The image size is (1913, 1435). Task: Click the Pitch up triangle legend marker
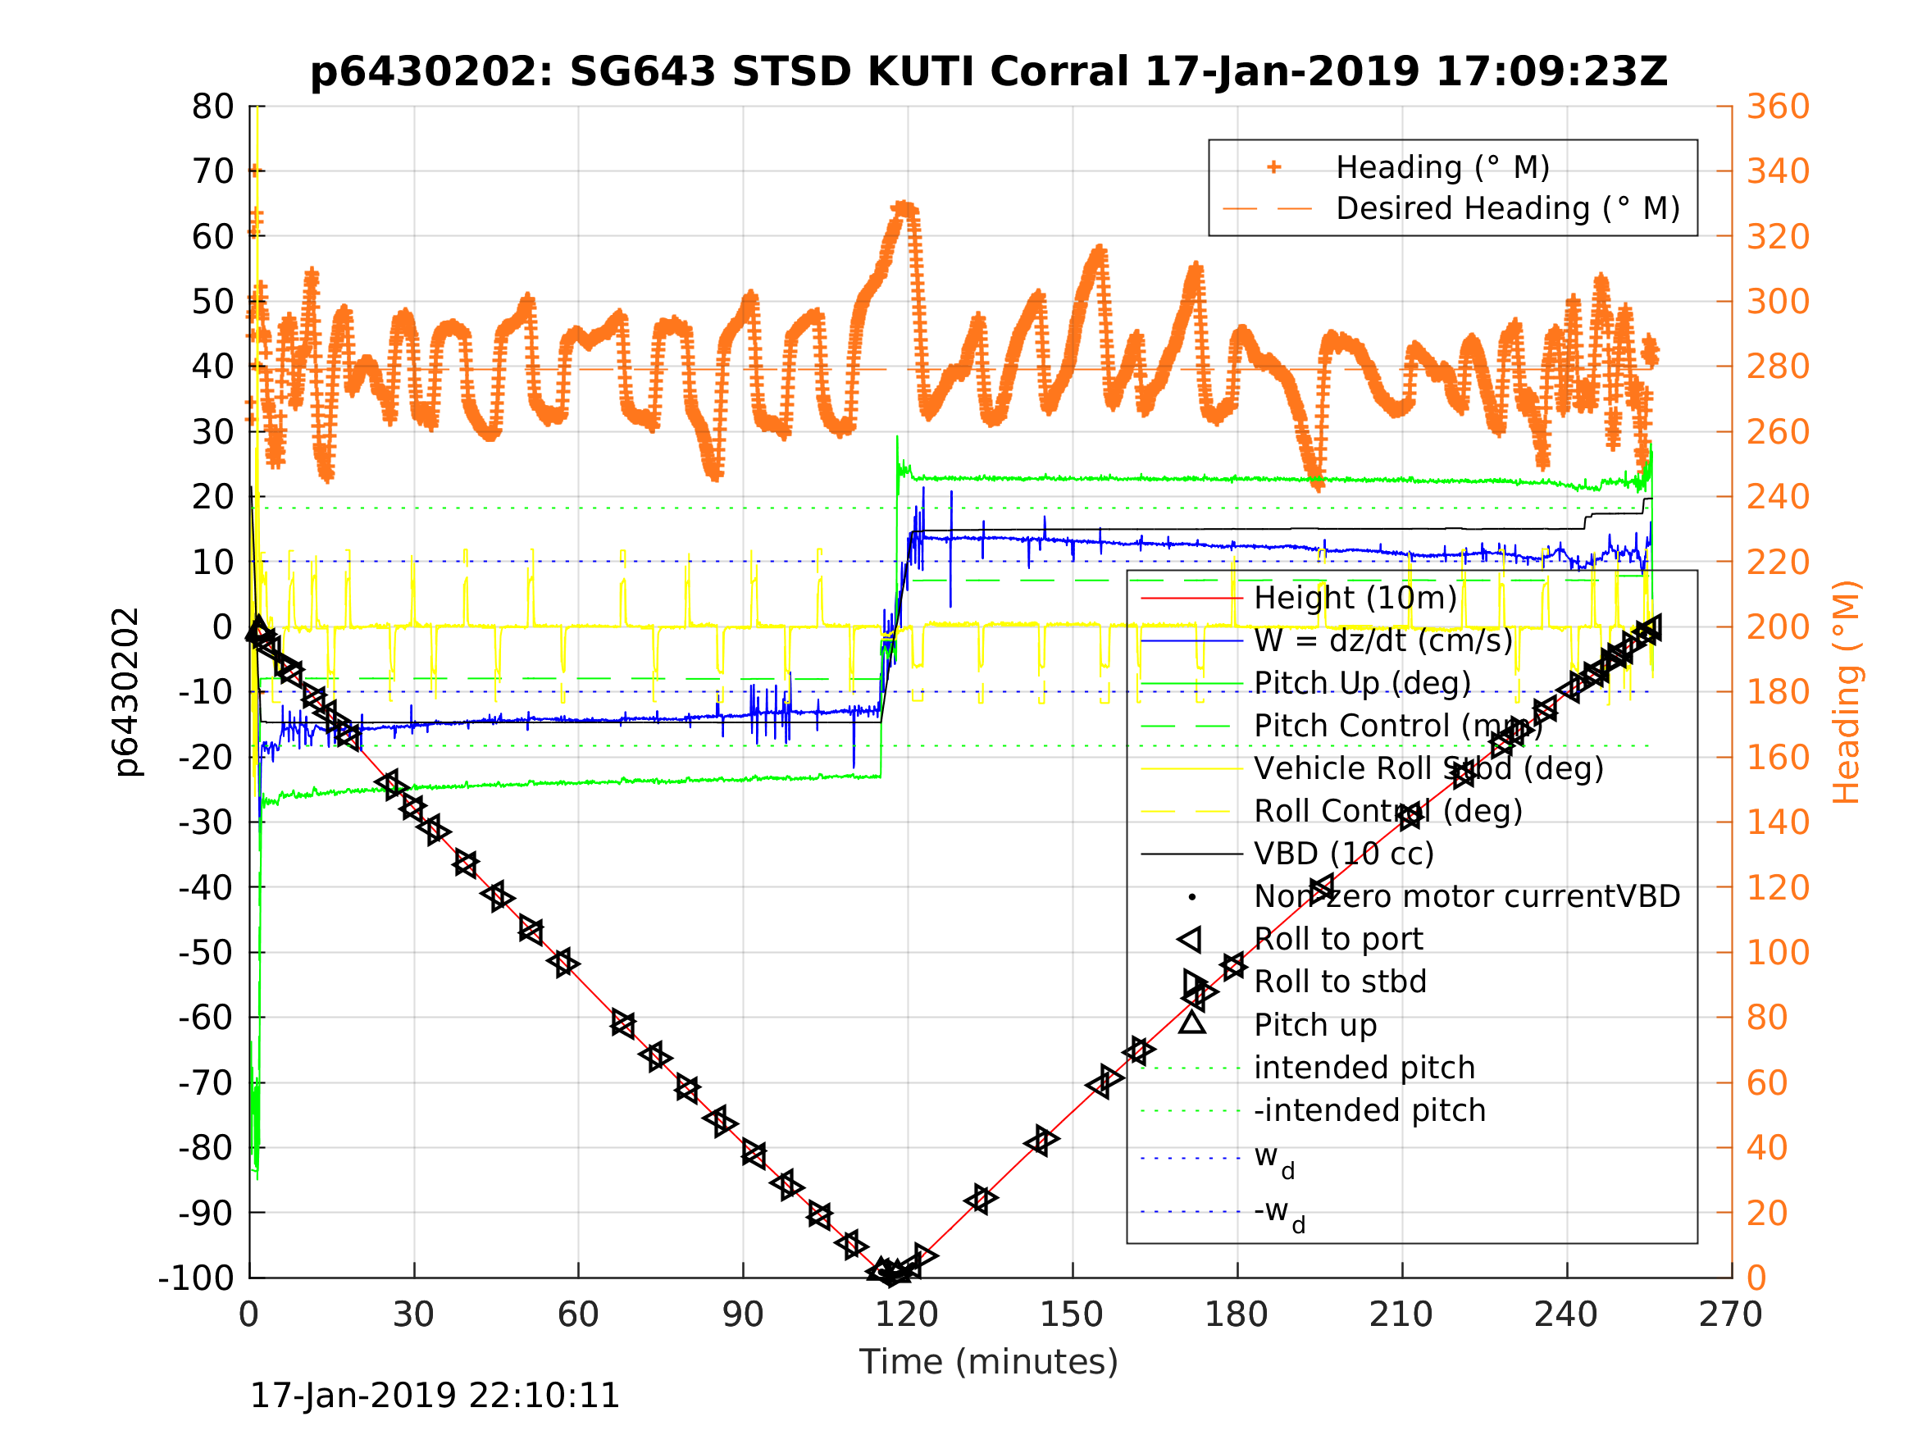(x=1191, y=1023)
